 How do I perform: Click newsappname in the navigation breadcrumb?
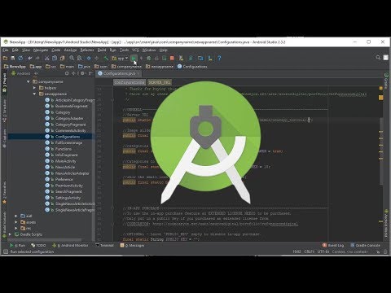159,67
